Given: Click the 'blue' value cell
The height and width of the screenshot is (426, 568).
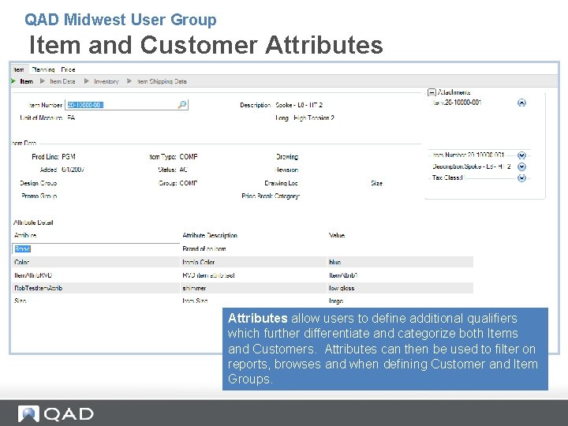Looking at the screenshot, I should 399,262.
